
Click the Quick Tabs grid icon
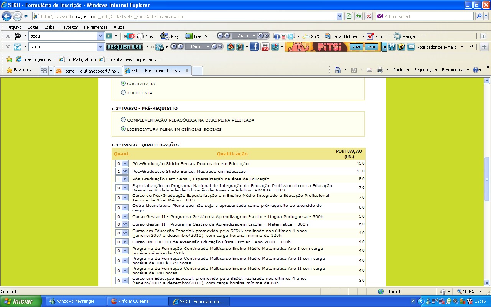[x=44, y=71]
